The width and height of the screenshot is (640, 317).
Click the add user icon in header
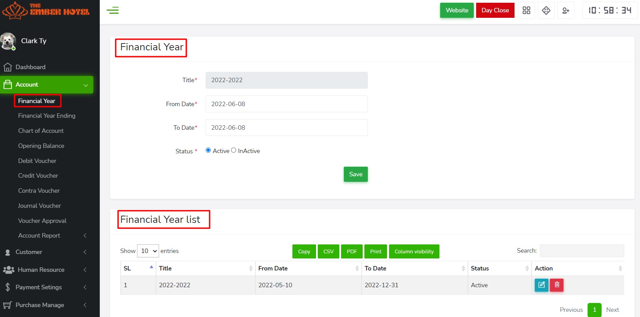(x=566, y=11)
